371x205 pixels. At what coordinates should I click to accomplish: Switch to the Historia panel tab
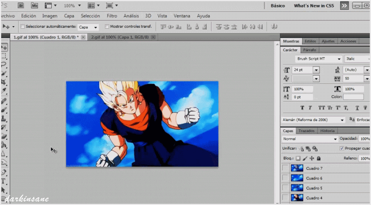pos(327,131)
